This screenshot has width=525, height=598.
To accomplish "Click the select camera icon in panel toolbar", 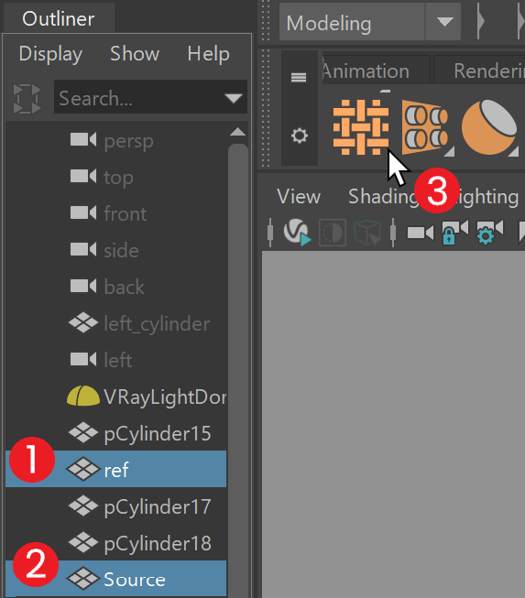I will coord(420,233).
